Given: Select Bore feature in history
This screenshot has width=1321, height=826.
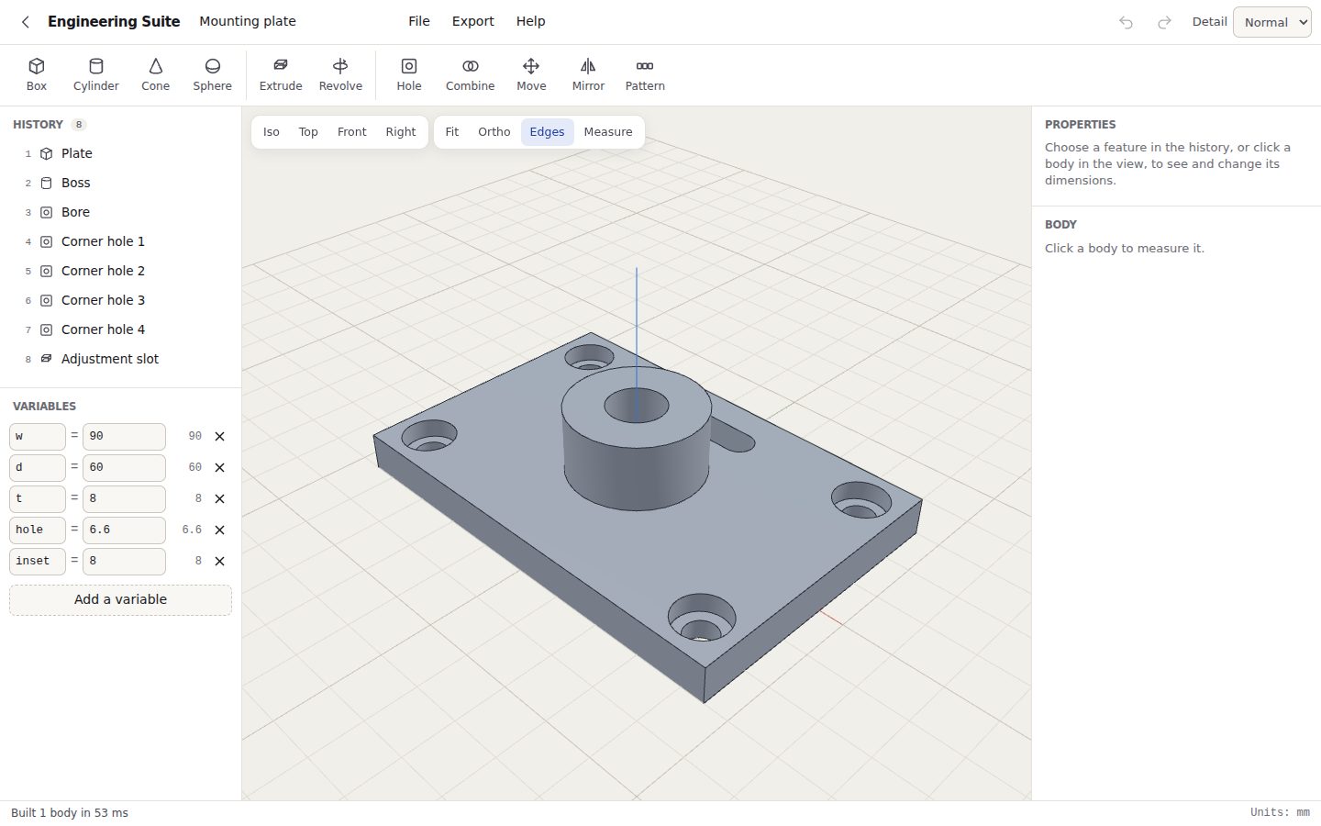Looking at the screenshot, I should pos(120,212).
